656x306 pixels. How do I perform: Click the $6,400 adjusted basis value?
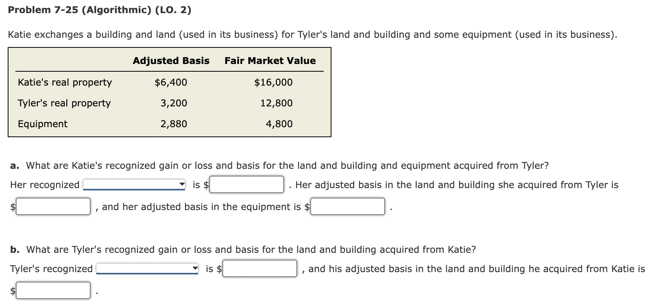pos(171,82)
